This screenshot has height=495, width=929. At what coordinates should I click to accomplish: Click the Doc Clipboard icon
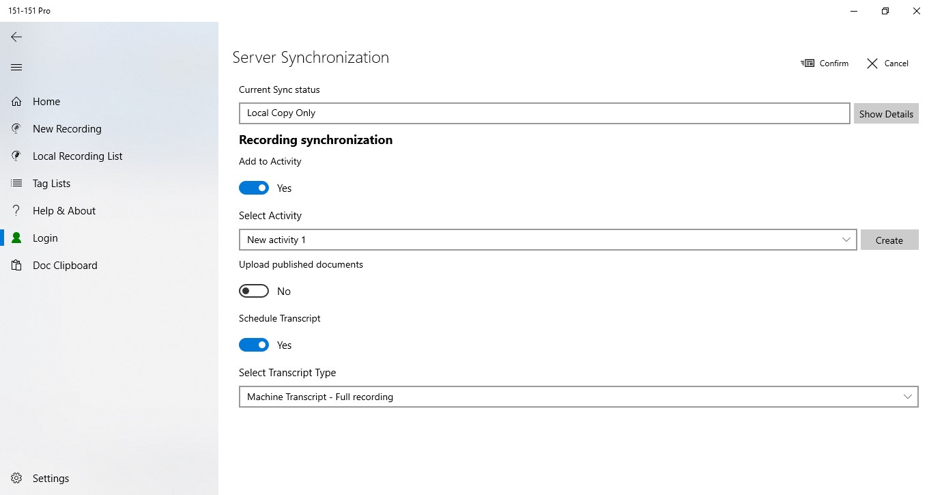(x=16, y=266)
